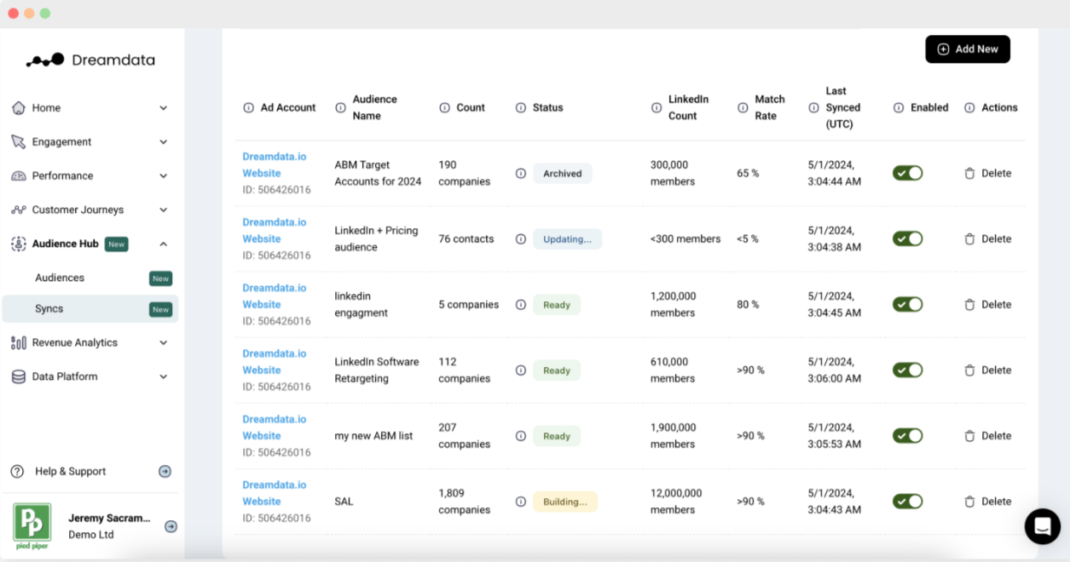Toggle off the linkedin engagment audience sync
Viewport: 1070px width, 562px height.
point(907,304)
